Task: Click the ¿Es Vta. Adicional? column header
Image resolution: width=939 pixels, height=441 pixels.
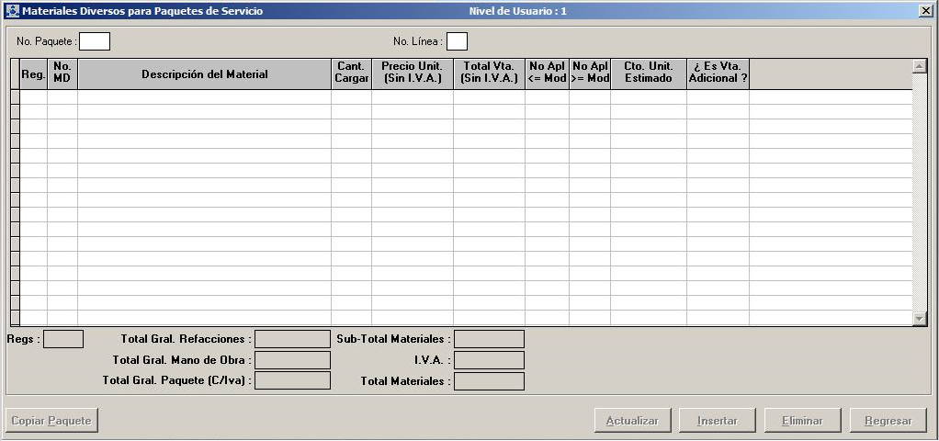Action: pos(718,74)
